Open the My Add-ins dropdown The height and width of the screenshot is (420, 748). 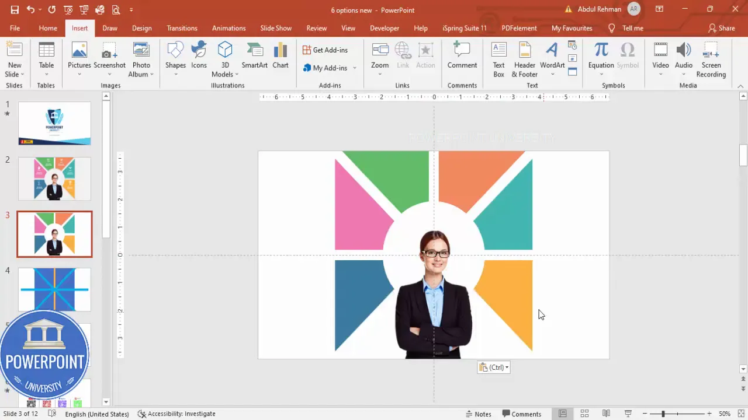354,68
